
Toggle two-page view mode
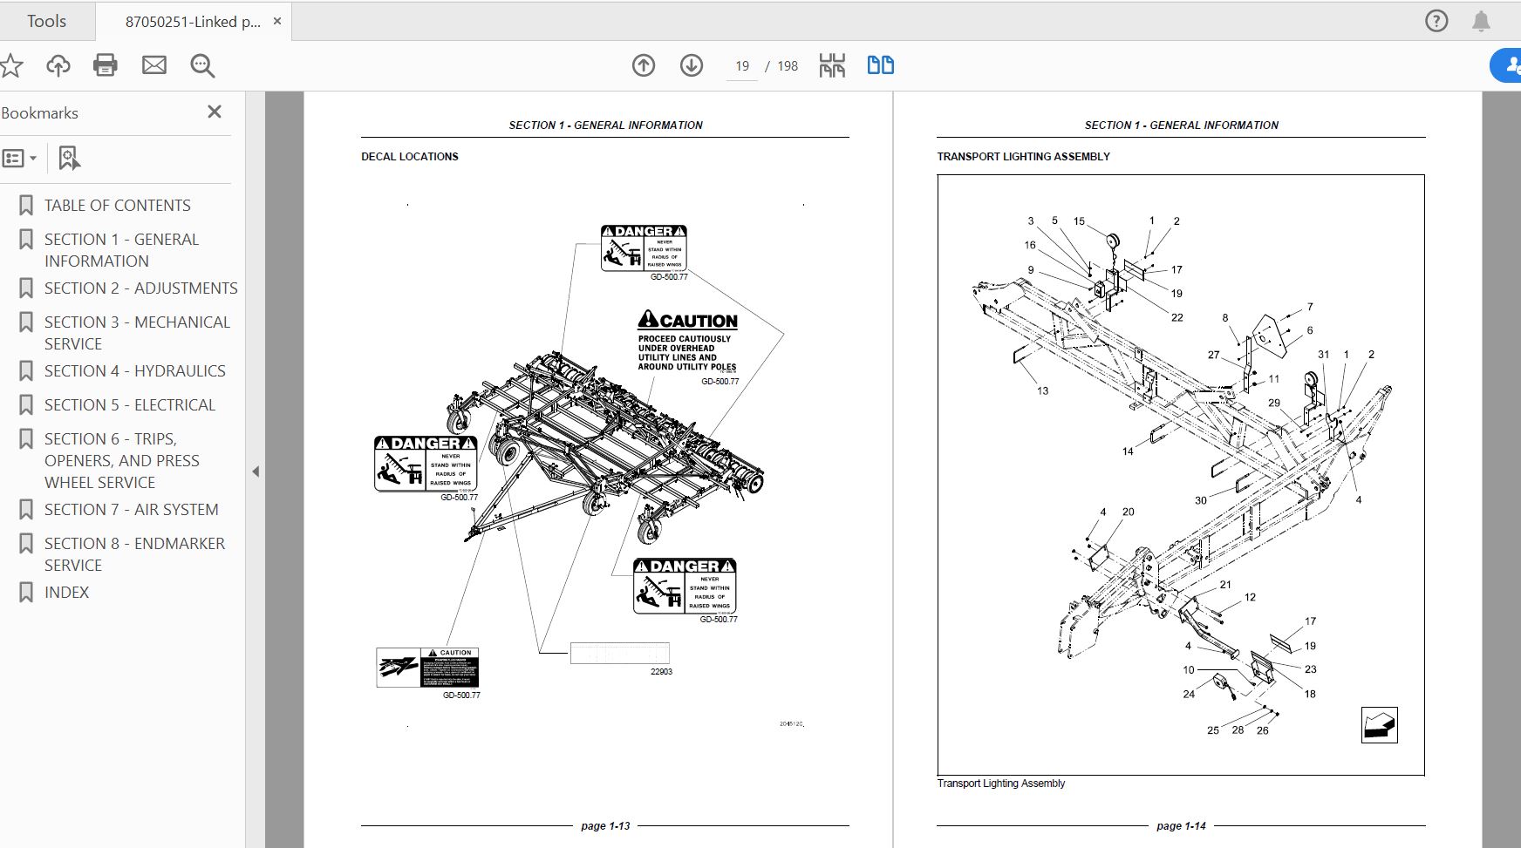tap(880, 65)
